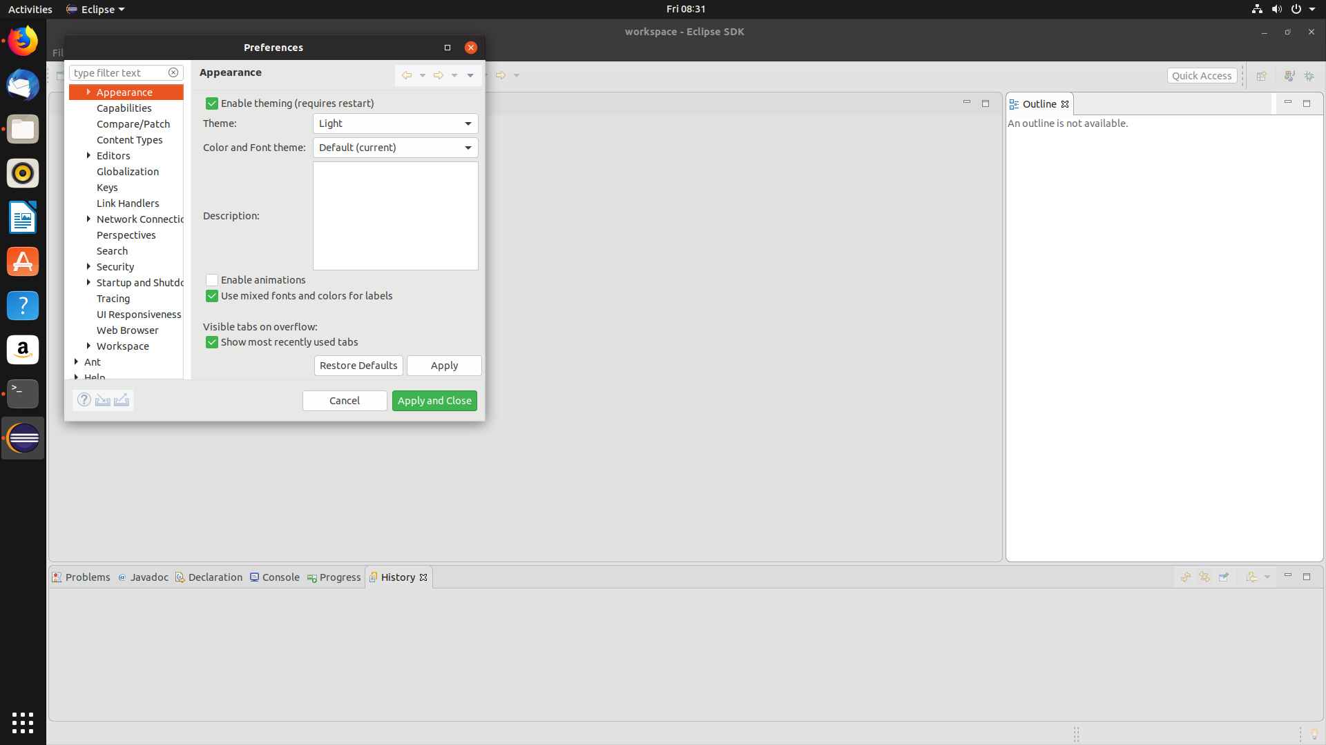Click Apply and Close button
The width and height of the screenshot is (1326, 745).
tap(434, 401)
